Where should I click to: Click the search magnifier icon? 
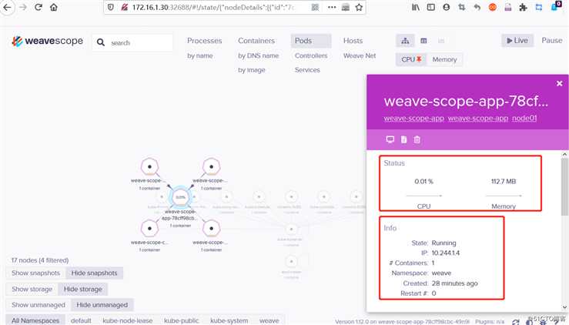coord(101,43)
